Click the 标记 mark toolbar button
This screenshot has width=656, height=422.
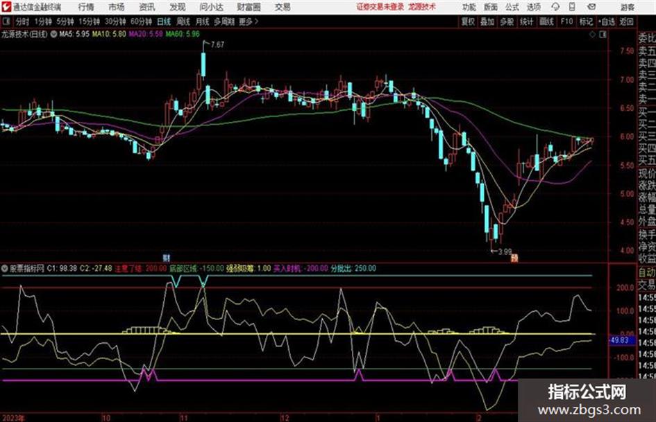tap(586, 21)
